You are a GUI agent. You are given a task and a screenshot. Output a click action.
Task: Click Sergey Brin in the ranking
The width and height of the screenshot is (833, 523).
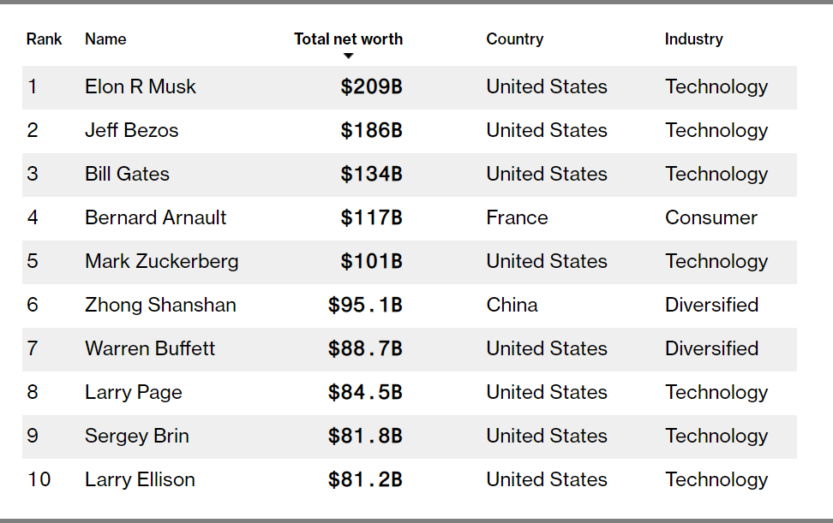point(137,437)
